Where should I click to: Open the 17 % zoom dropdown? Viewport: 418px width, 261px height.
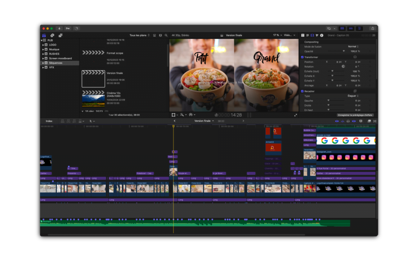coord(277,35)
